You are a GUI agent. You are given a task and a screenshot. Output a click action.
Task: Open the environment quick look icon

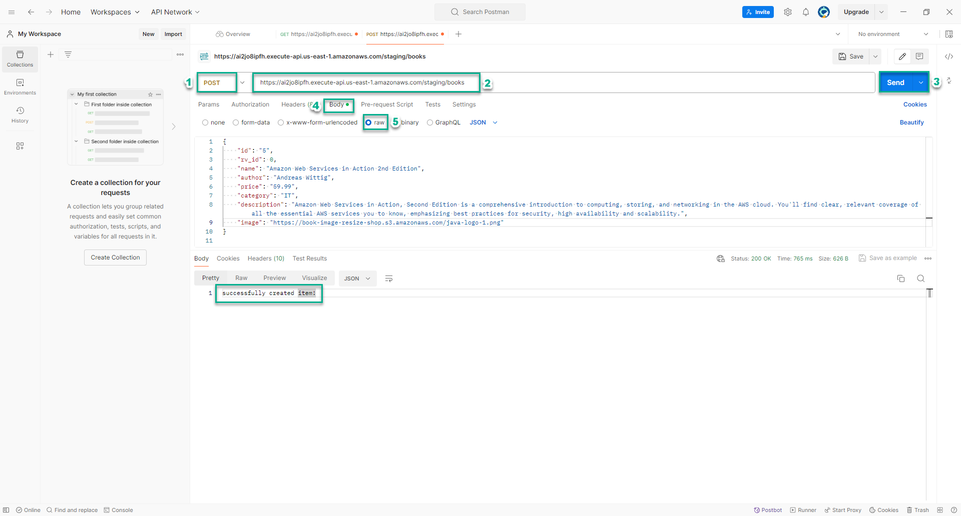[x=949, y=34]
